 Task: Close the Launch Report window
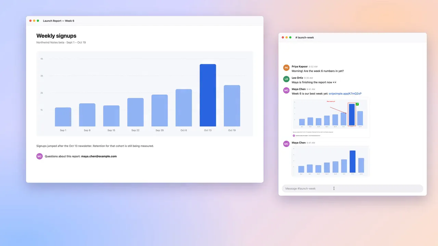30,21
